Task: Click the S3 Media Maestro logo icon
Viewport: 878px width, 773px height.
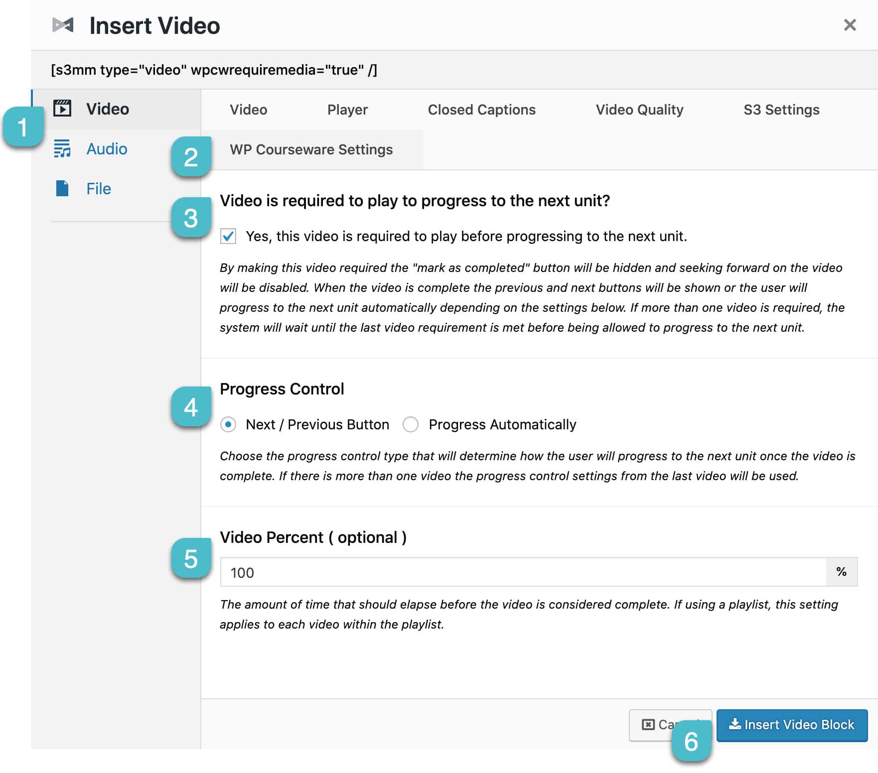Action: [63, 25]
